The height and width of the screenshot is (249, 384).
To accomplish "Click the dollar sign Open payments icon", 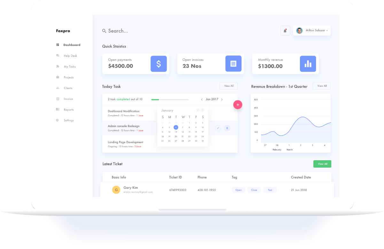I will (x=159, y=64).
